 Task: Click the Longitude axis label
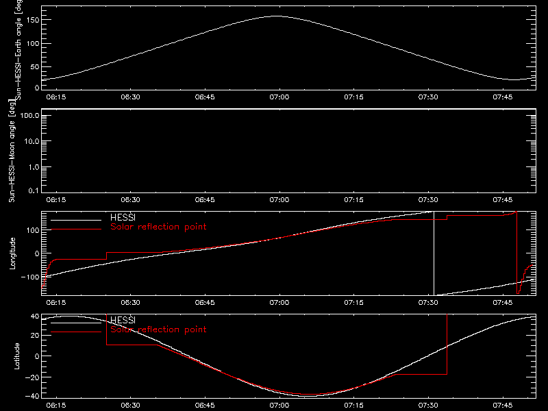coord(12,253)
